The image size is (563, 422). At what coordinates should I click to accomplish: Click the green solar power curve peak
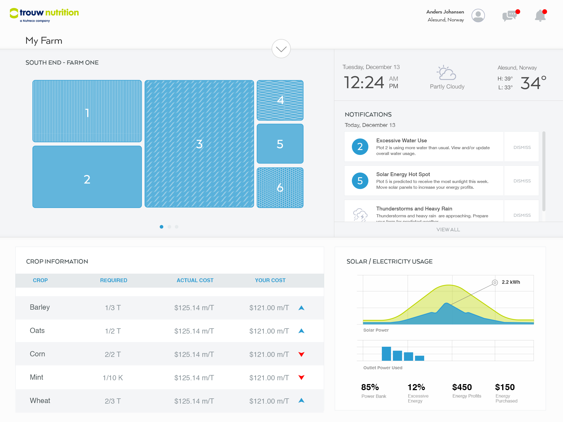[x=449, y=285]
